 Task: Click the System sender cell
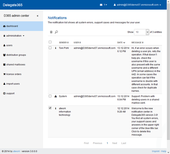pos(63,96)
